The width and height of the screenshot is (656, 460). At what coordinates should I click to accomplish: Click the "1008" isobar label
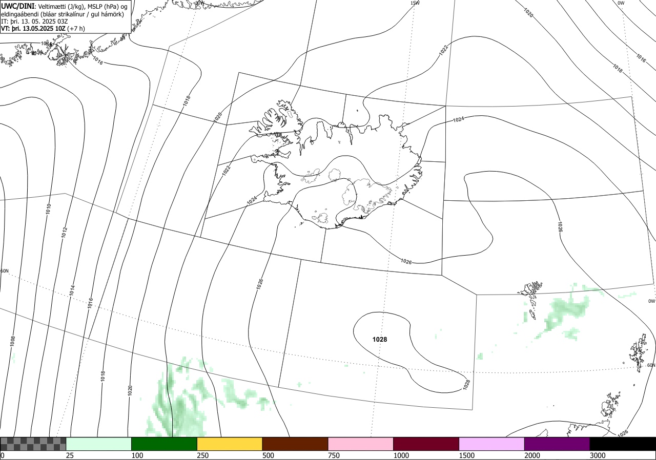(x=13, y=341)
